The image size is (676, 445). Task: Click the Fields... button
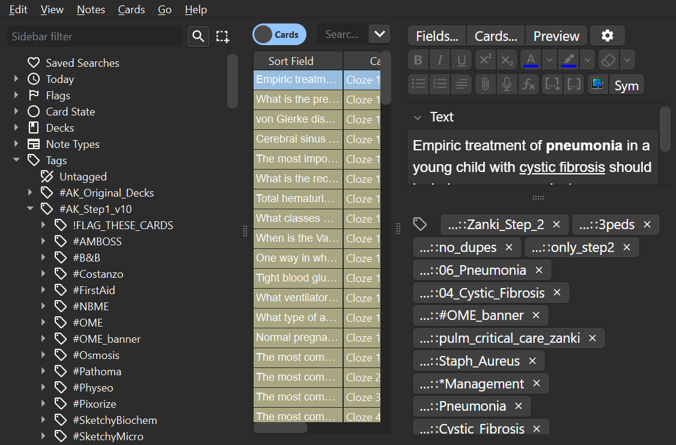(x=437, y=36)
